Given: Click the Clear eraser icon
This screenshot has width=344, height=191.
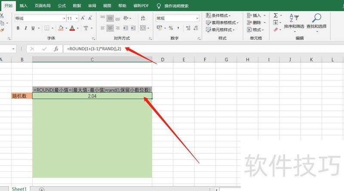Looking at the screenshot, I should coord(276,30).
